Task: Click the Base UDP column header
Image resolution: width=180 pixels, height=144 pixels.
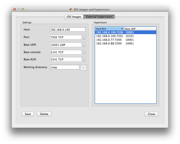Action: tap(140, 29)
